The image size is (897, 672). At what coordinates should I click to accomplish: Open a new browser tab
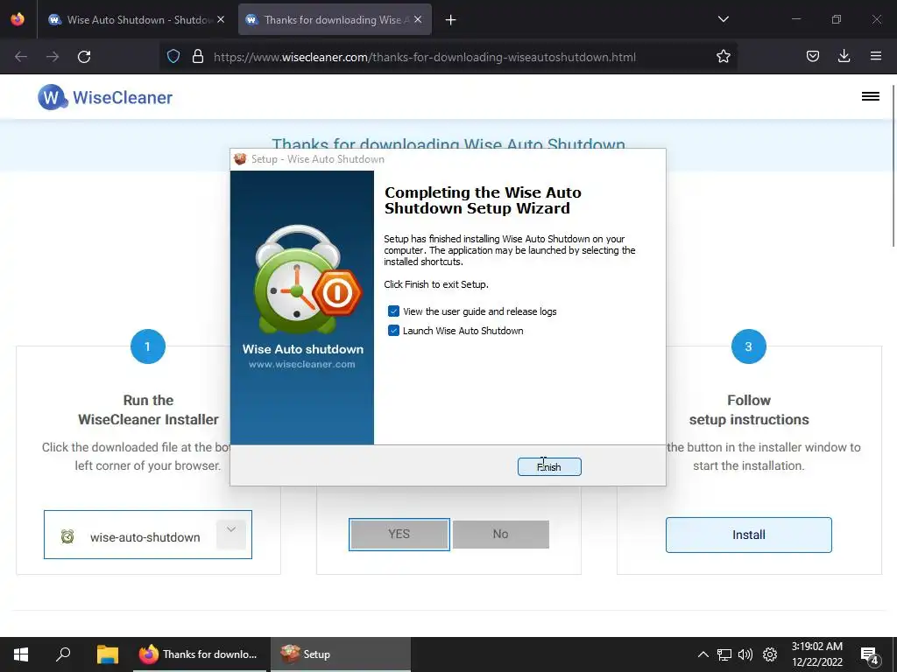451,20
